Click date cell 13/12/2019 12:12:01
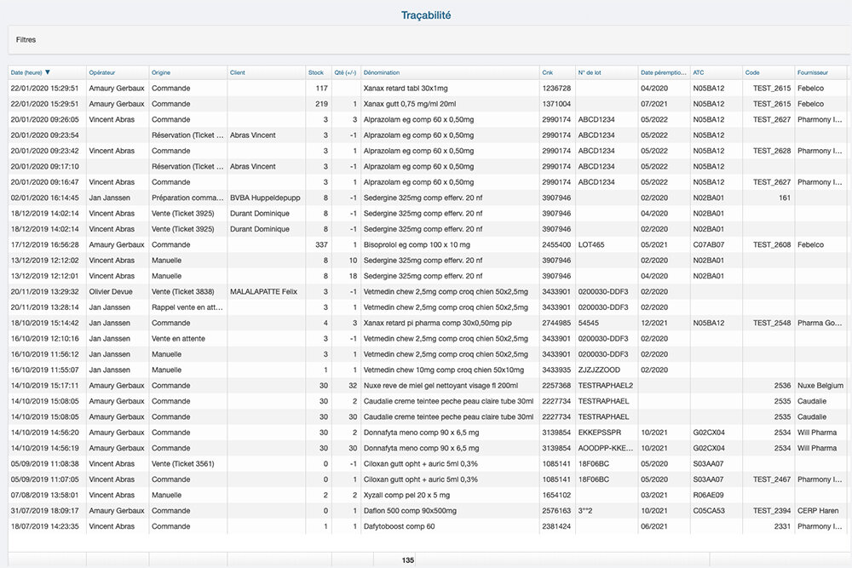Screen dimensions: 852x568 [44, 276]
